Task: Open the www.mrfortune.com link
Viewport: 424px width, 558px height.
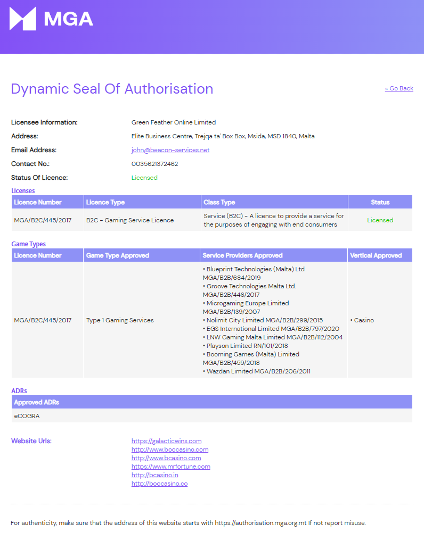Action: pos(170,467)
